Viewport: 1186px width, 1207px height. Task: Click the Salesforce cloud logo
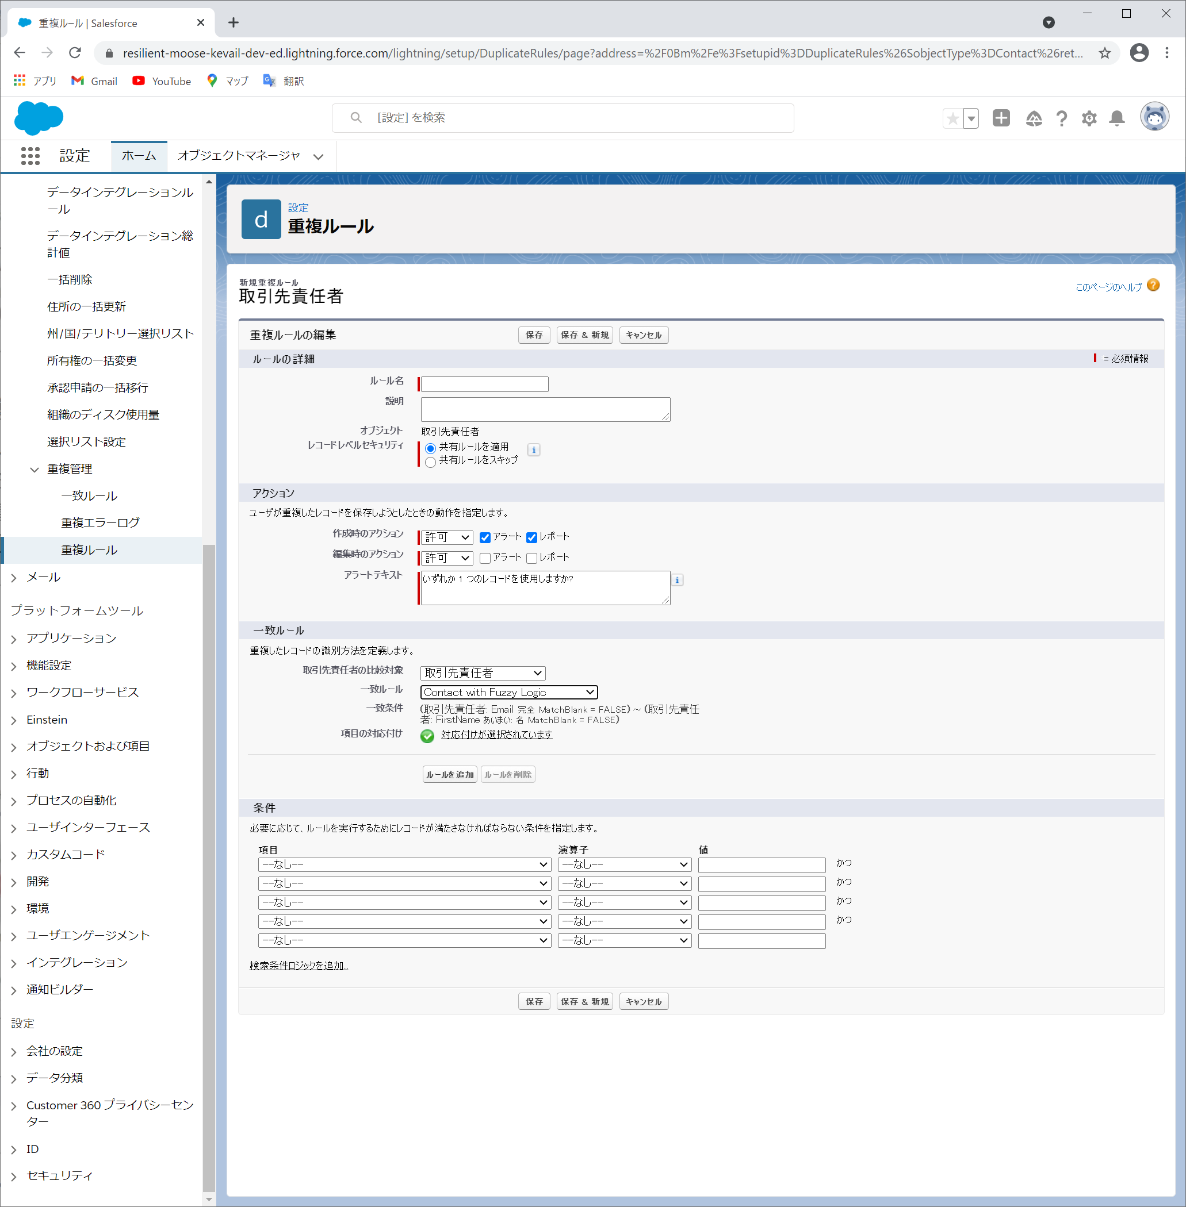pyautogui.click(x=39, y=118)
